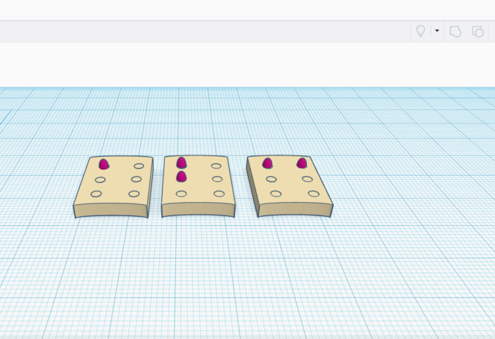Click the bottom-right hole on middle block

[x=219, y=194]
